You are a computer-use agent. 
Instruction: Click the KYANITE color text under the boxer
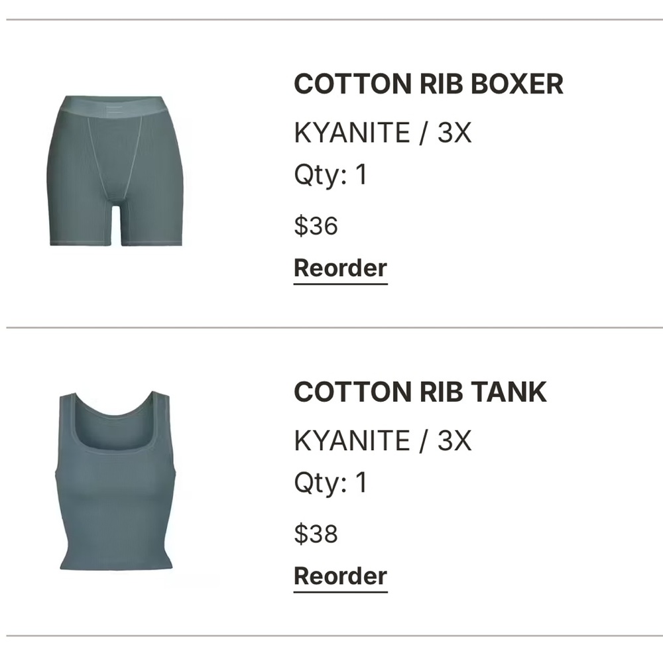352,133
